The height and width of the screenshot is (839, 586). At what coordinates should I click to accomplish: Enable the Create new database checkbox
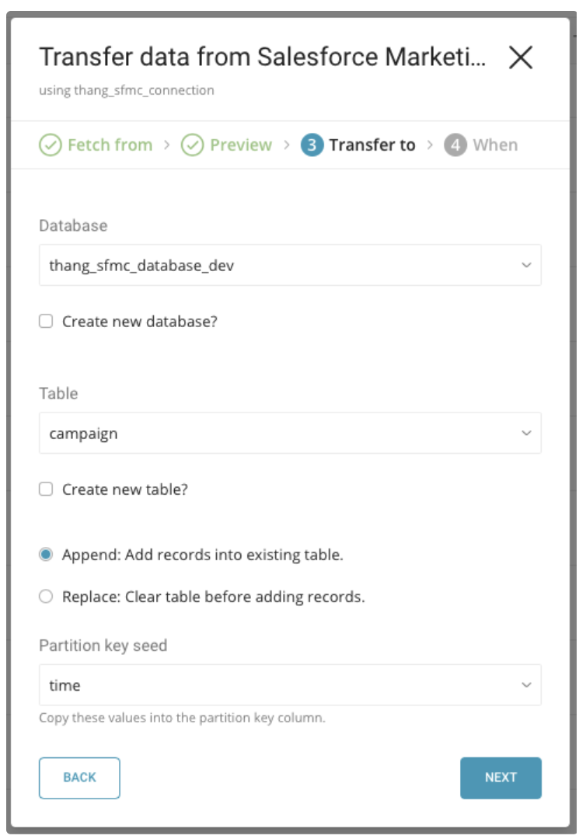tap(47, 321)
